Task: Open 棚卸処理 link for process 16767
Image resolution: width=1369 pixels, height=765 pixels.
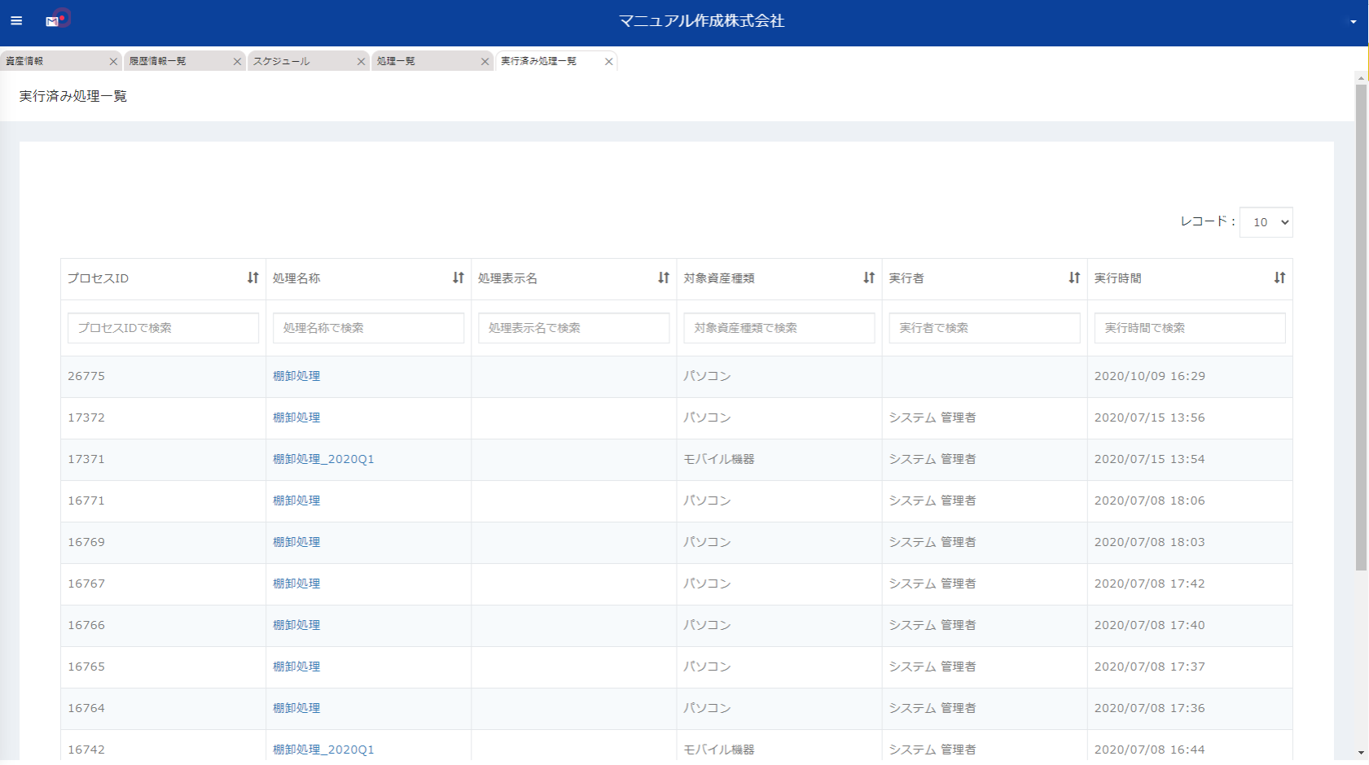Action: click(296, 584)
